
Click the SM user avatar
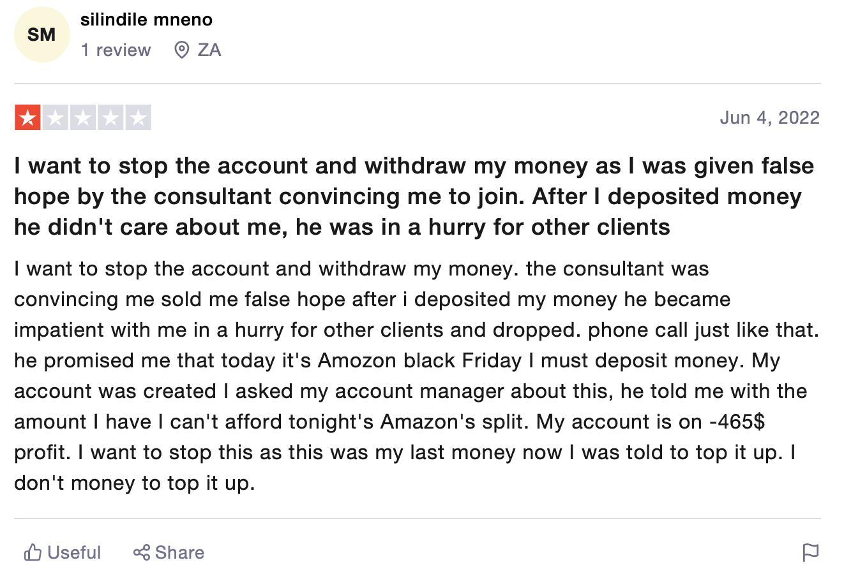tap(41, 34)
